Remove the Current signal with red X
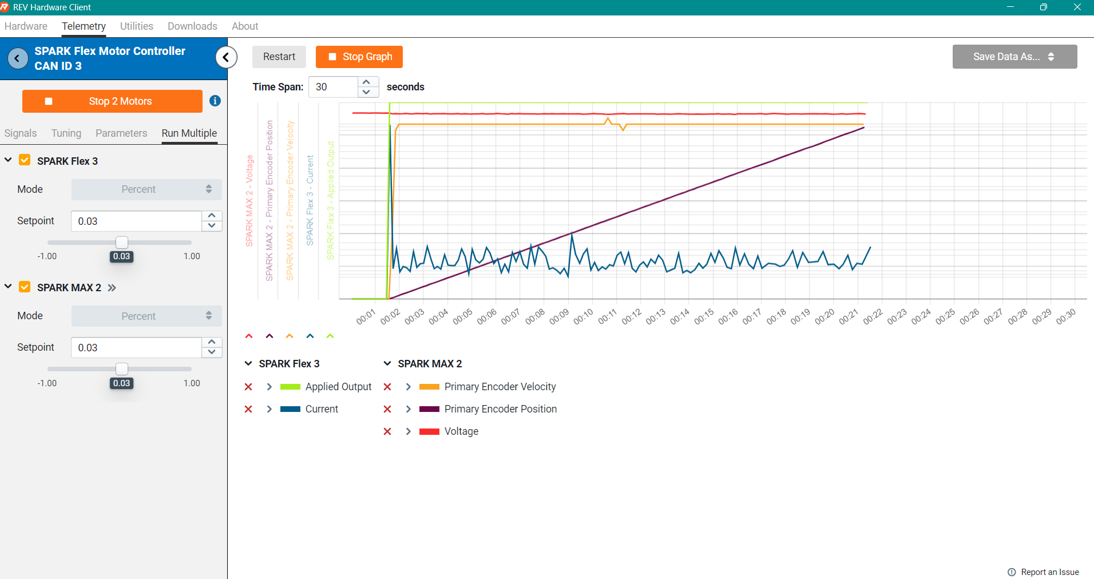Viewport: 1094px width, 579px height. coord(248,409)
